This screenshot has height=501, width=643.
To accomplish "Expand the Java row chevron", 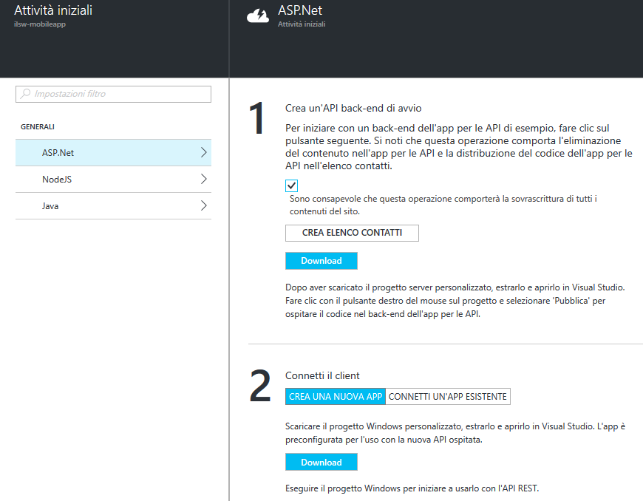I will click(x=204, y=206).
